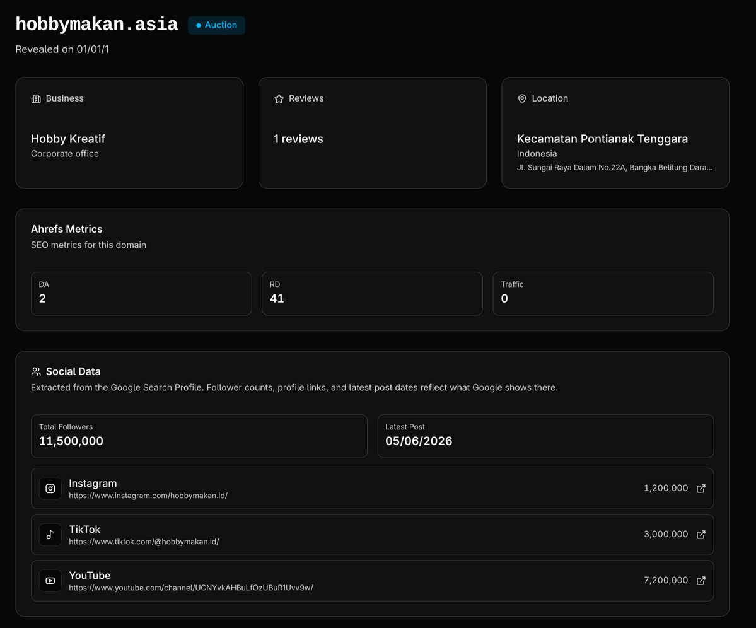Screen dimensions: 756x628
Task: Click the Ahrefs Metrics heading
Action: pos(67,229)
